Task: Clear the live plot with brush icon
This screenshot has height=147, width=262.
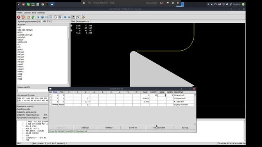Action: point(84,17)
